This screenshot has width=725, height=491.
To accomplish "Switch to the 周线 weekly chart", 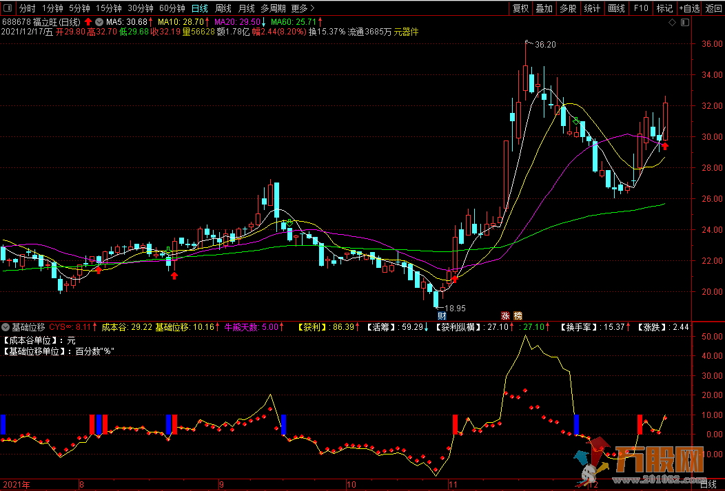I will (x=223, y=8).
